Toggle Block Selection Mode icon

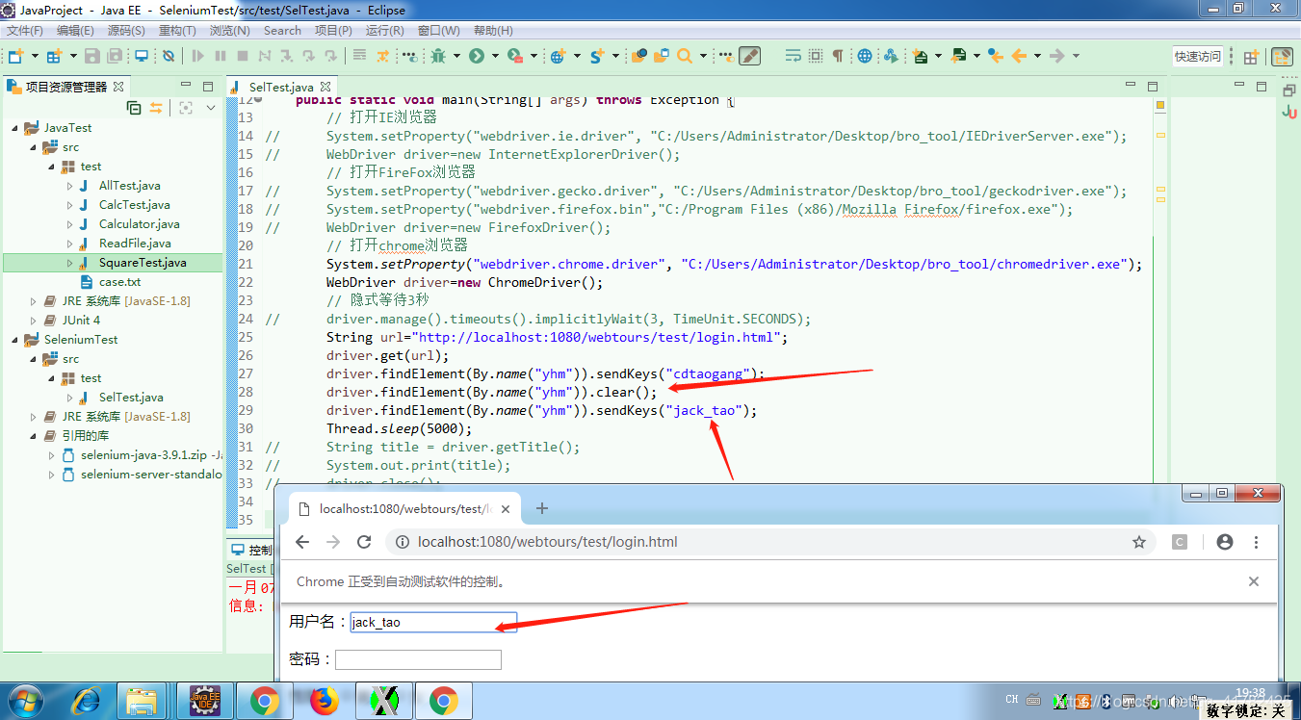[816, 56]
